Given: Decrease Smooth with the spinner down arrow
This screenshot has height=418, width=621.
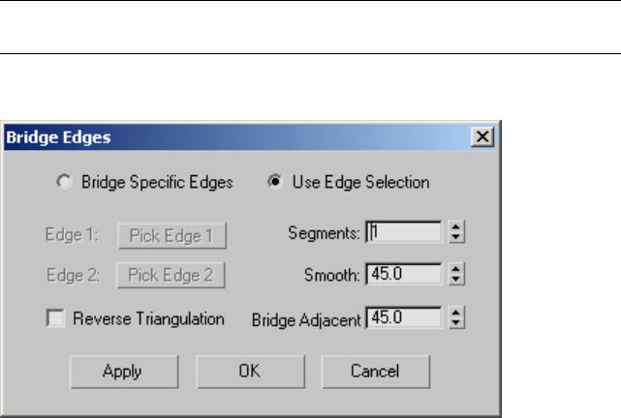Looking at the screenshot, I should coord(458,280).
